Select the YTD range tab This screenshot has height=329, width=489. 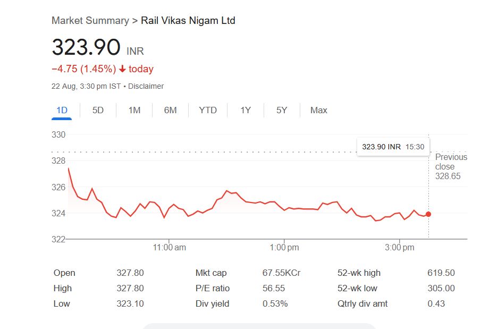(208, 110)
